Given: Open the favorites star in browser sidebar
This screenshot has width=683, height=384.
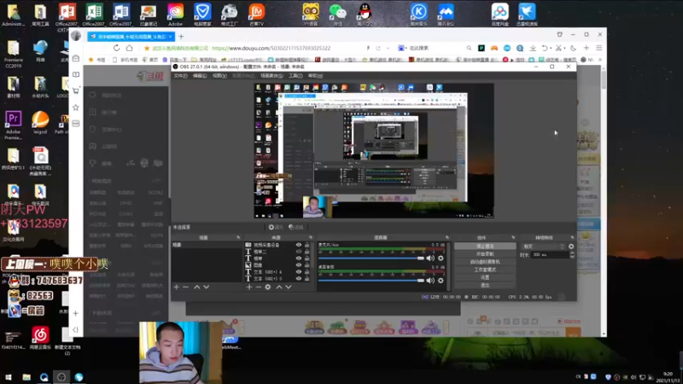Looking at the screenshot, I should pyautogui.click(x=76, y=108).
